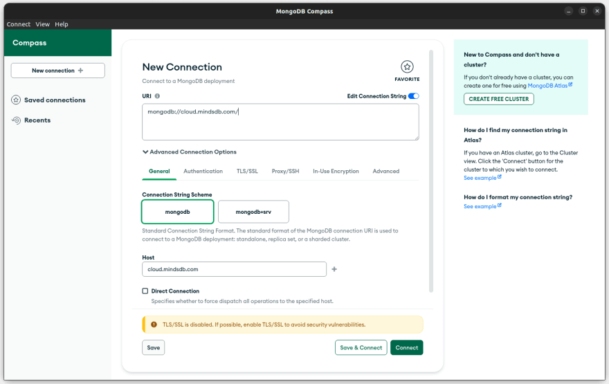Maximize the MongoDB Compass window
This screenshot has width=609, height=384.
583,11
